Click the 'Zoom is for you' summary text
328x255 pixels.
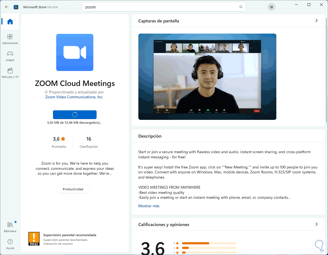[75, 168]
